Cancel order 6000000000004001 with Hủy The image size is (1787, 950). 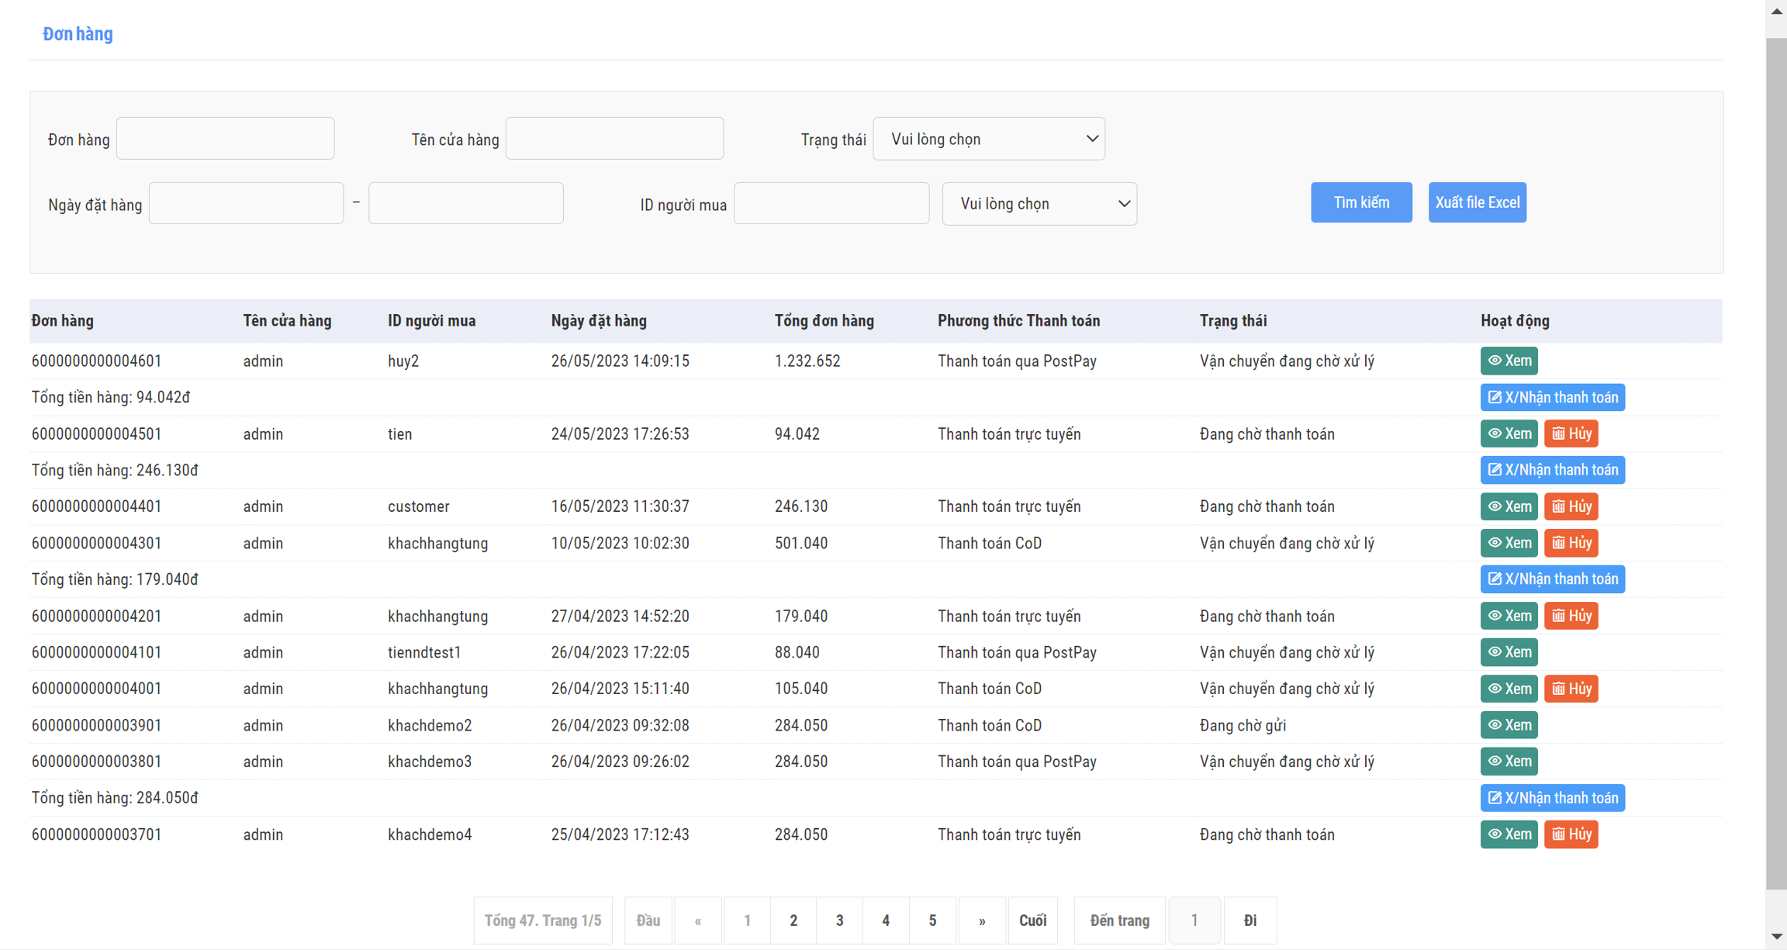1571,689
